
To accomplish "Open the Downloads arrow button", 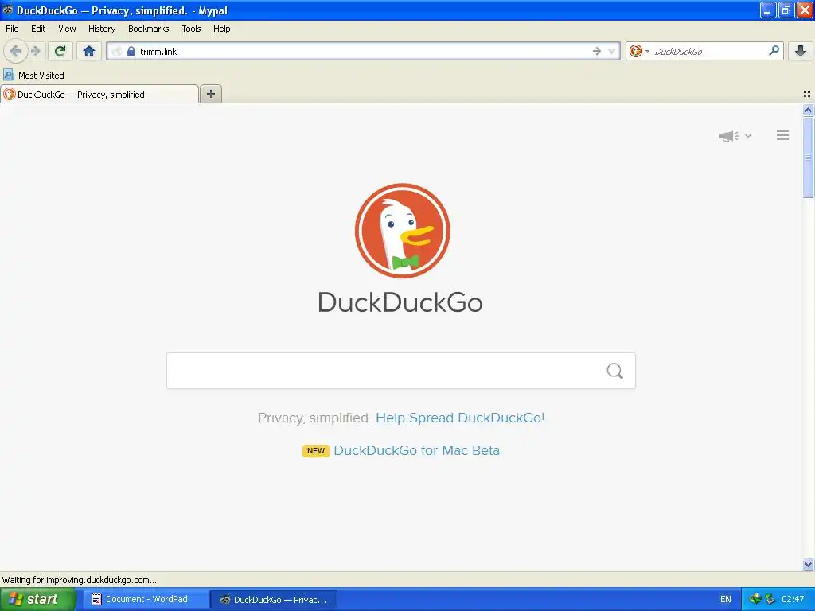I will (801, 51).
